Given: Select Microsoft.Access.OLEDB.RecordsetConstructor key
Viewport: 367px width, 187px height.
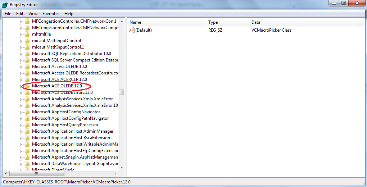Looking at the screenshot, I should [x=75, y=73].
